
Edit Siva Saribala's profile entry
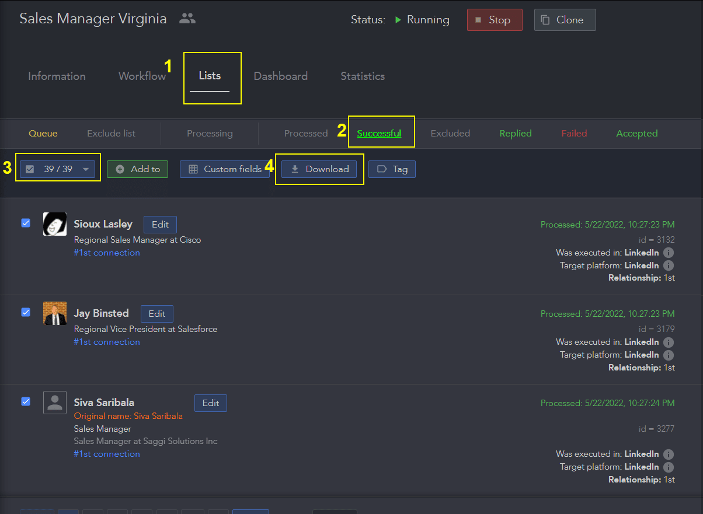[x=211, y=403]
